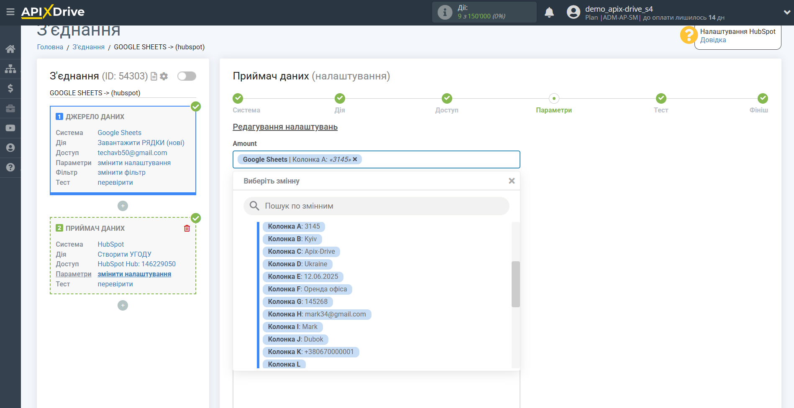Open the HubSpot system link
The height and width of the screenshot is (408, 794).
pyautogui.click(x=111, y=244)
